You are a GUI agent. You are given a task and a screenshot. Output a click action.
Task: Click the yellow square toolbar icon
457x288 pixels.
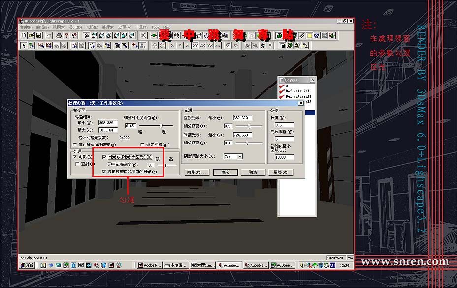[310, 35]
